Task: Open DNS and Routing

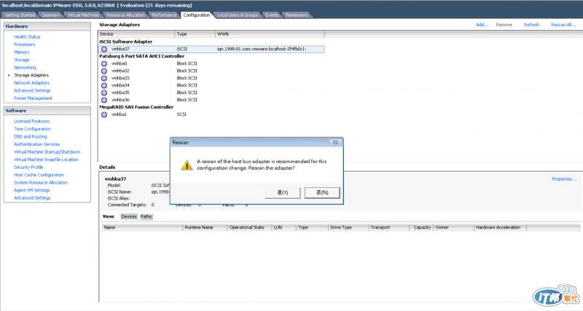Action: coord(31,137)
